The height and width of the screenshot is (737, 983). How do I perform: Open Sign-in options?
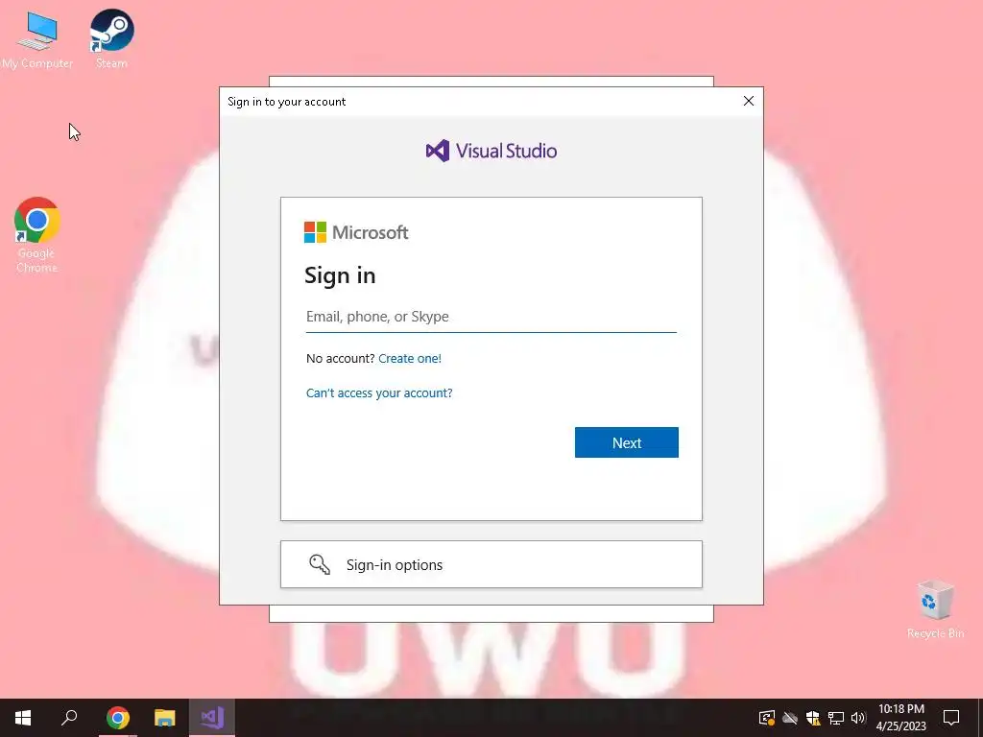491,564
